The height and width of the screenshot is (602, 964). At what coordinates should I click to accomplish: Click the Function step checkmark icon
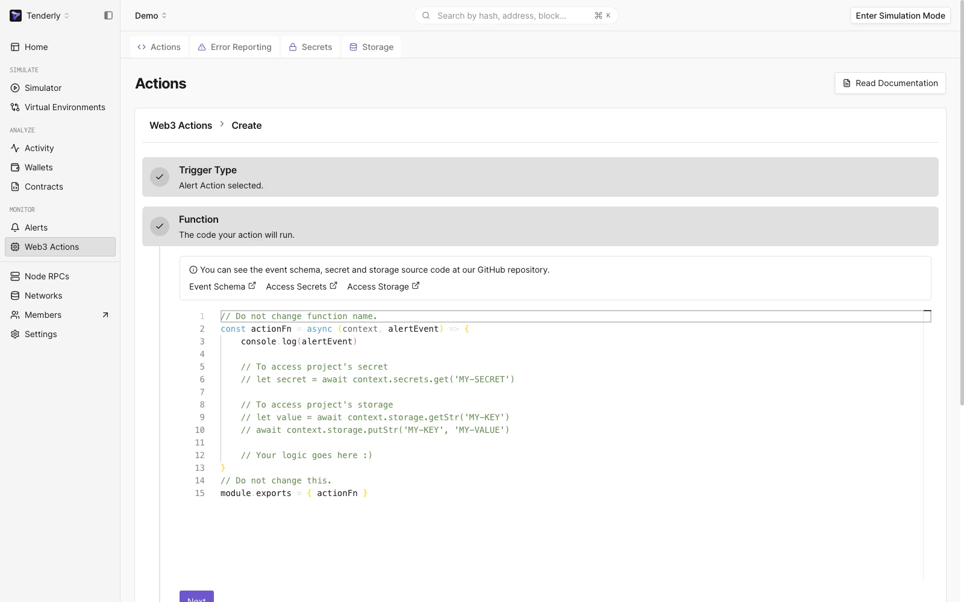click(160, 226)
